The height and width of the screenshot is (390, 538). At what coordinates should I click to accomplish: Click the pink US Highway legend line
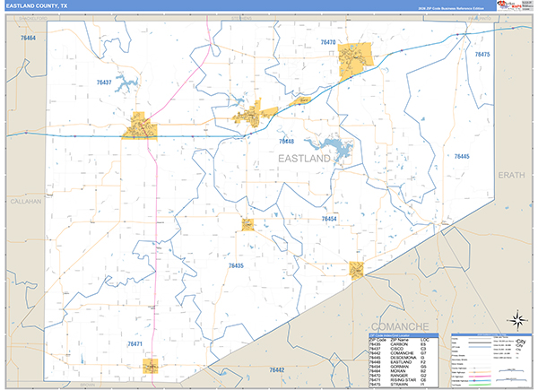coord(480,377)
